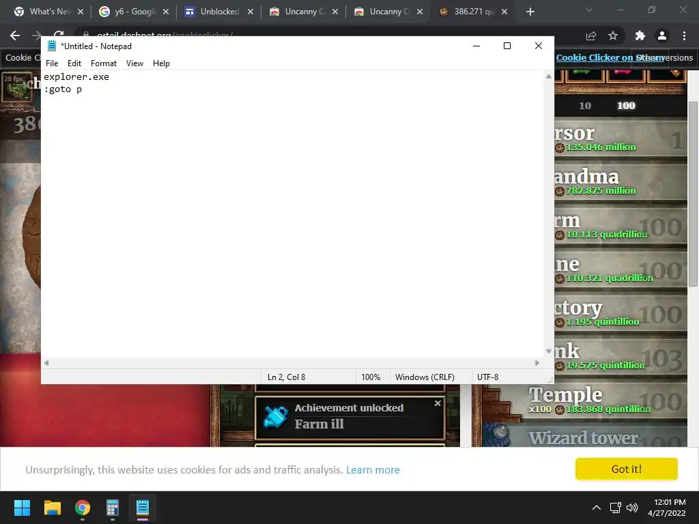
Task: Share this page from Chrome toolbar
Action: point(591,35)
